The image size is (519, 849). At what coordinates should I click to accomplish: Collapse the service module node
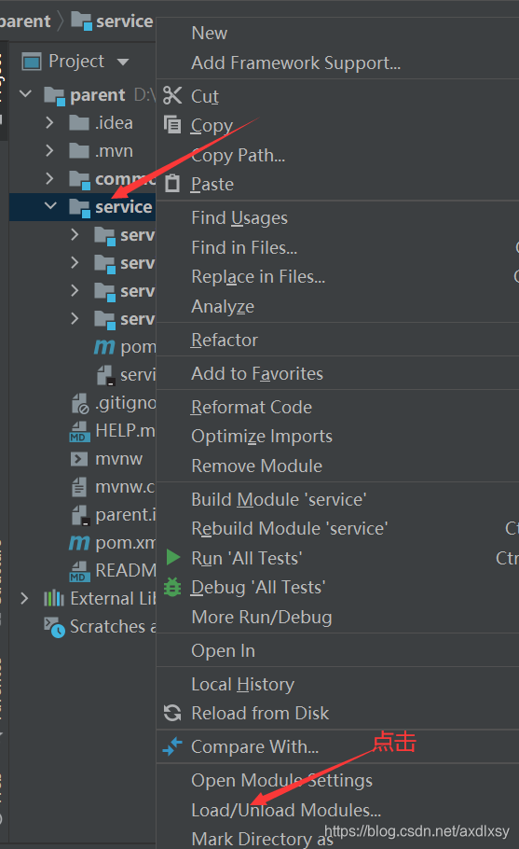pos(50,206)
